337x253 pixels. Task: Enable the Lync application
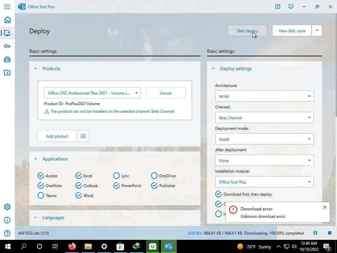tap(116, 176)
